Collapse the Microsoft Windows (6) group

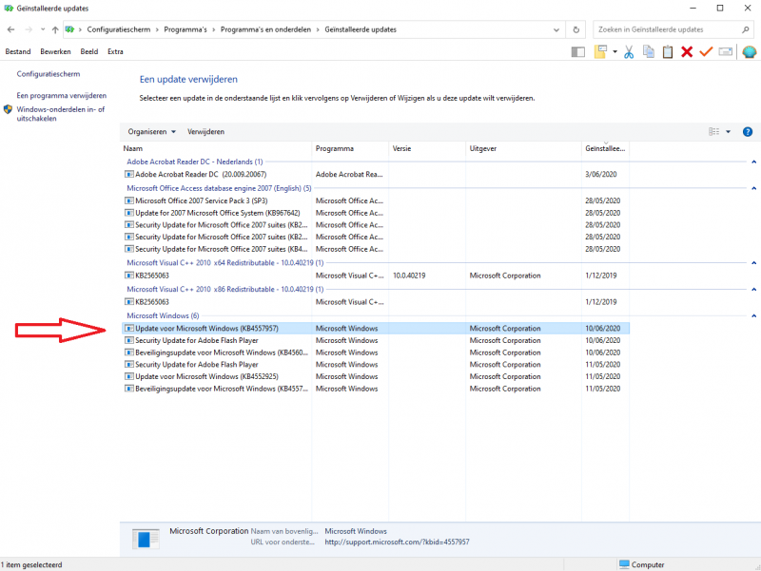[x=754, y=315]
